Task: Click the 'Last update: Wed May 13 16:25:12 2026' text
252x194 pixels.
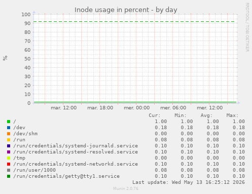Action: click(189, 182)
